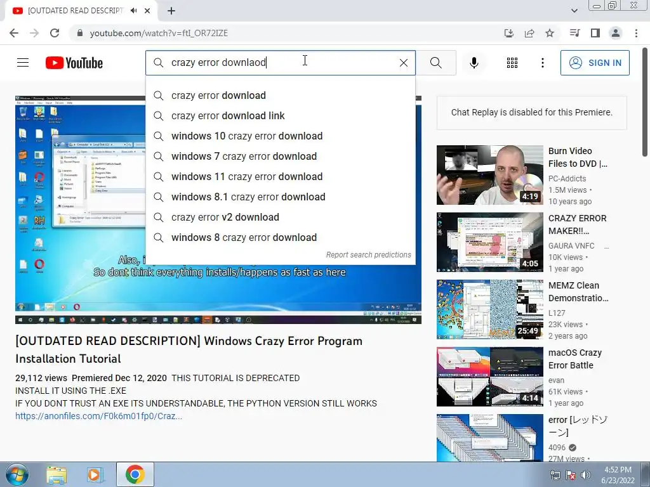Screen dimensions: 650x487
Task: Open media controls in Chrome toolbar
Action: pyautogui.click(x=574, y=33)
